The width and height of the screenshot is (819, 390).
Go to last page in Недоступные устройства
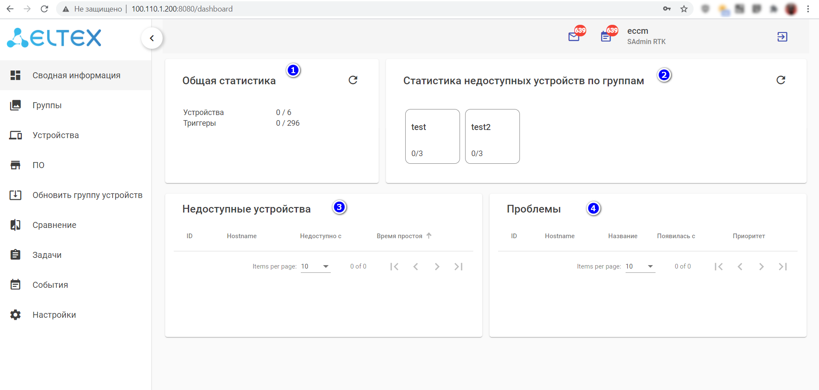[458, 266]
